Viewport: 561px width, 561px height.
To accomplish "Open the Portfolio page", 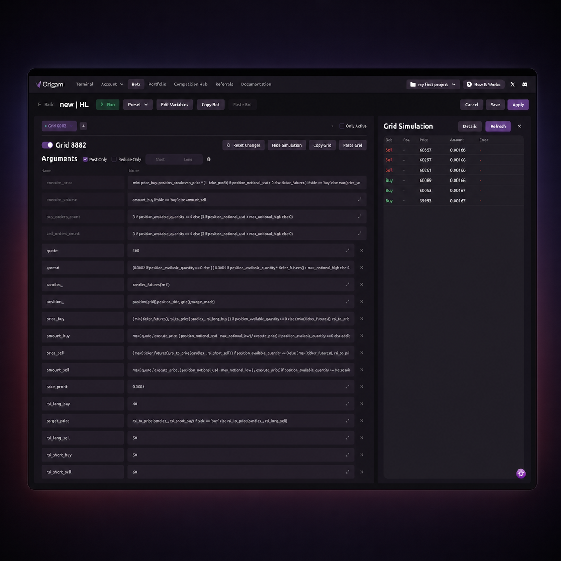I will coord(157,84).
